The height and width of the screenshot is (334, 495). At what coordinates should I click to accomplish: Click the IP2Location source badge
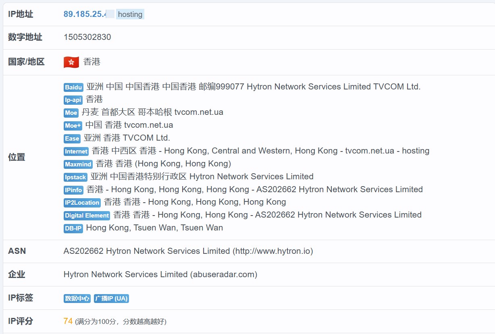click(x=82, y=203)
